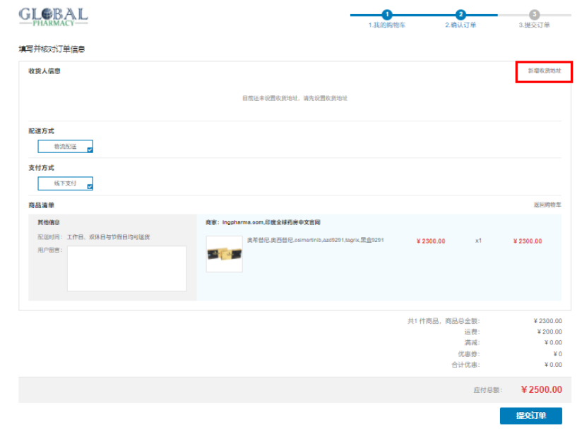Select the 物流配送 delivery option
The image size is (582, 431).
point(66,147)
